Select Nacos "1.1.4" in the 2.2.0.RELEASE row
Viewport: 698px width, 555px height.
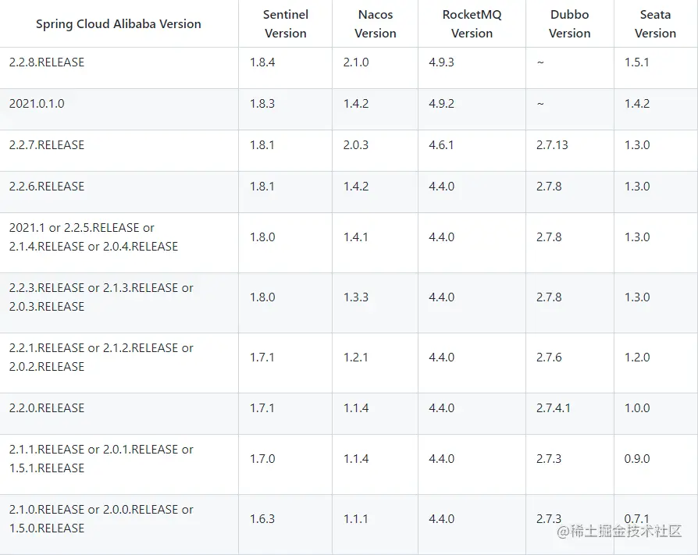[x=356, y=408]
